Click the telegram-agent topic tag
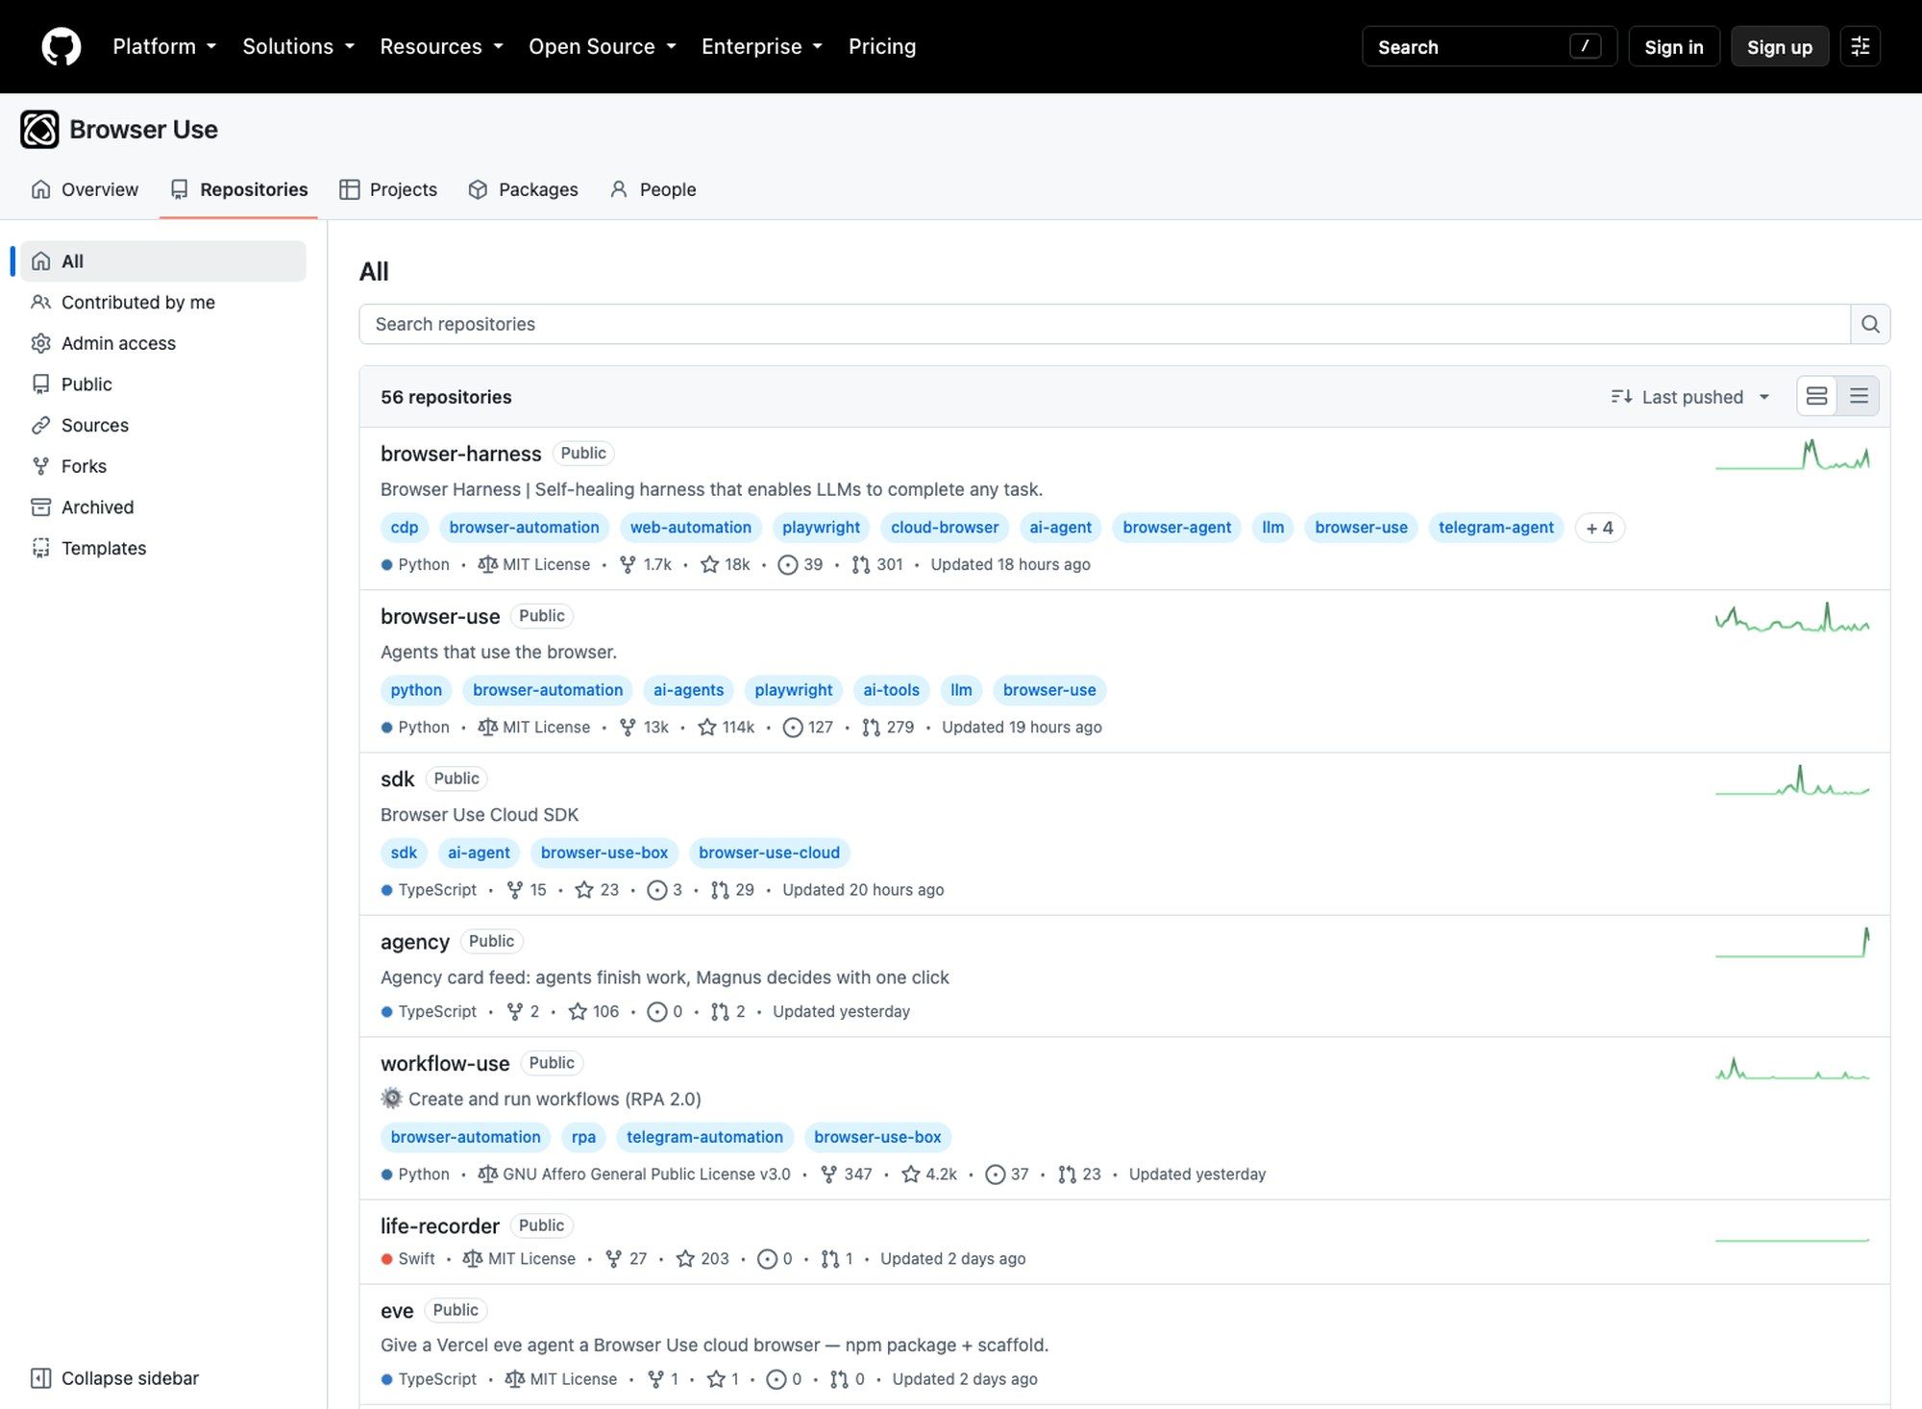 pos(1495,528)
